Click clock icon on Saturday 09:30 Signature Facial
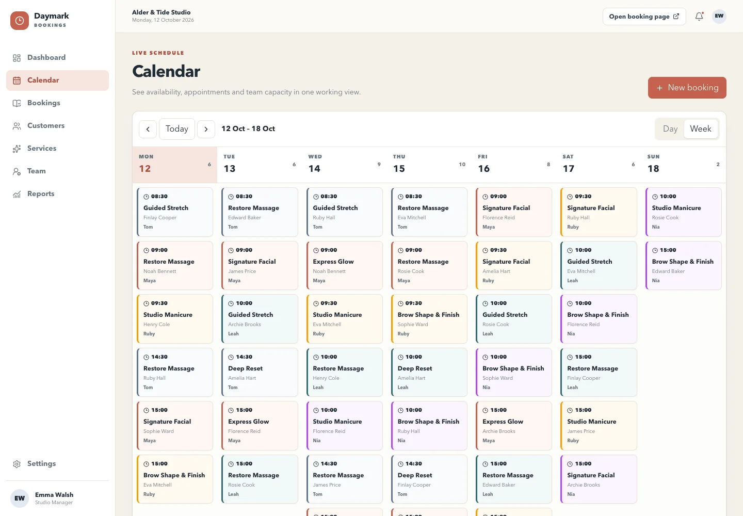 [570, 197]
